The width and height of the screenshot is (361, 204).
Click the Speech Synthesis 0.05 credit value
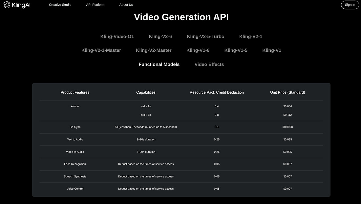click(x=217, y=176)
